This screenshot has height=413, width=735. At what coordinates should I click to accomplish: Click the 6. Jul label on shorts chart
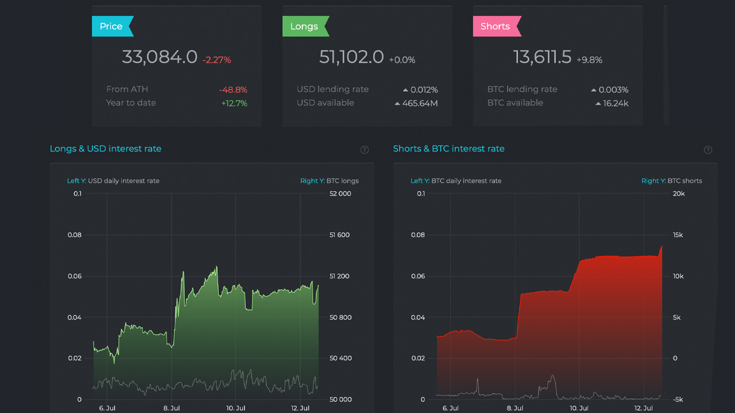(x=451, y=408)
